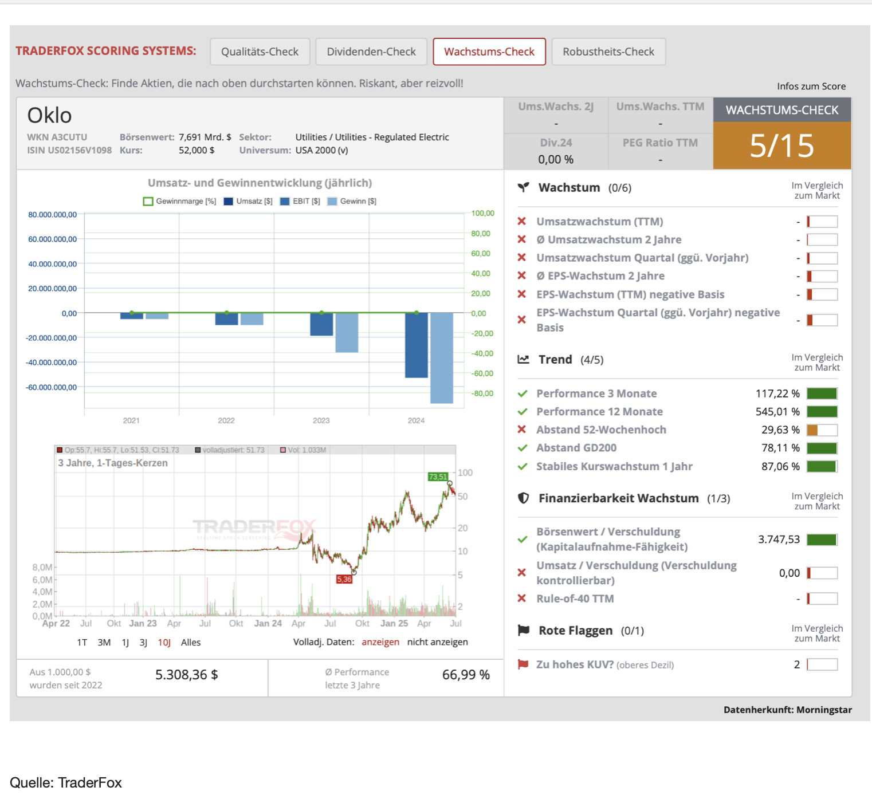
Task: Click red X beside Umsatz / Verschuldung
Action: [x=522, y=573]
